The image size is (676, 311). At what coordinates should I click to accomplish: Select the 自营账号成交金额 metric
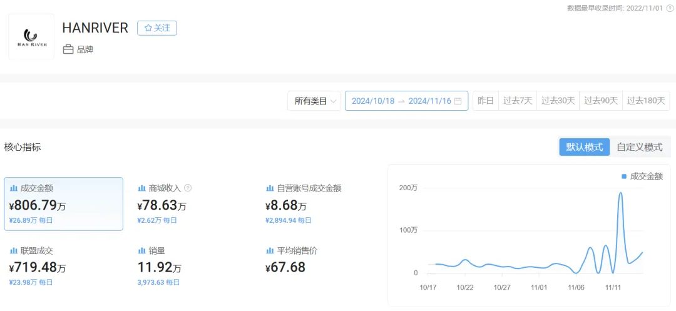(310, 188)
